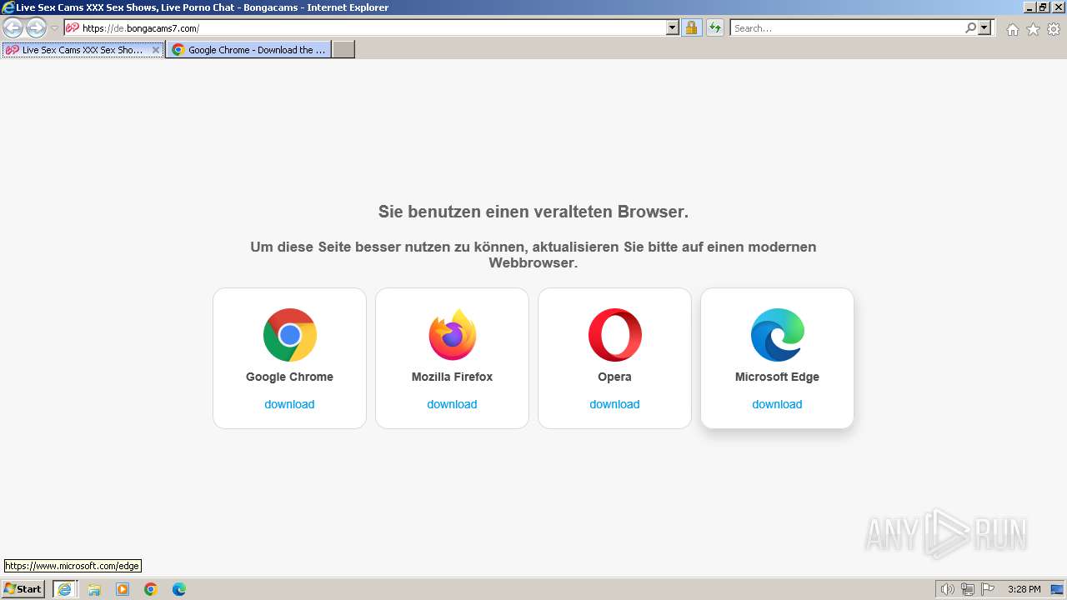Click the Search box in the toolbar
Viewport: 1067px width, 600px height.
point(847,27)
